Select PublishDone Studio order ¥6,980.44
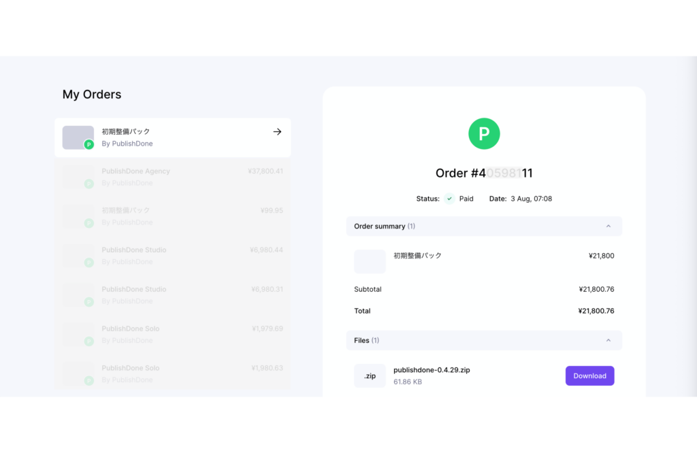697x453 pixels. point(172,256)
